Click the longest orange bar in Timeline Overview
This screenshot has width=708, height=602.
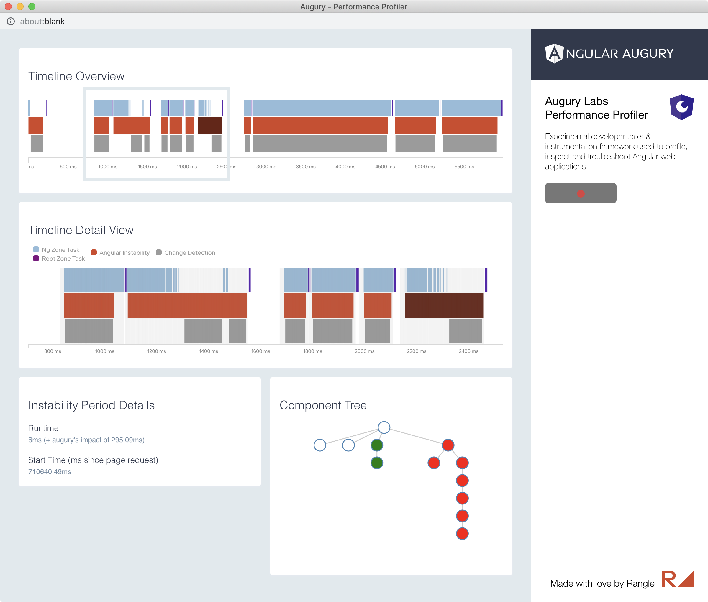tap(320, 126)
